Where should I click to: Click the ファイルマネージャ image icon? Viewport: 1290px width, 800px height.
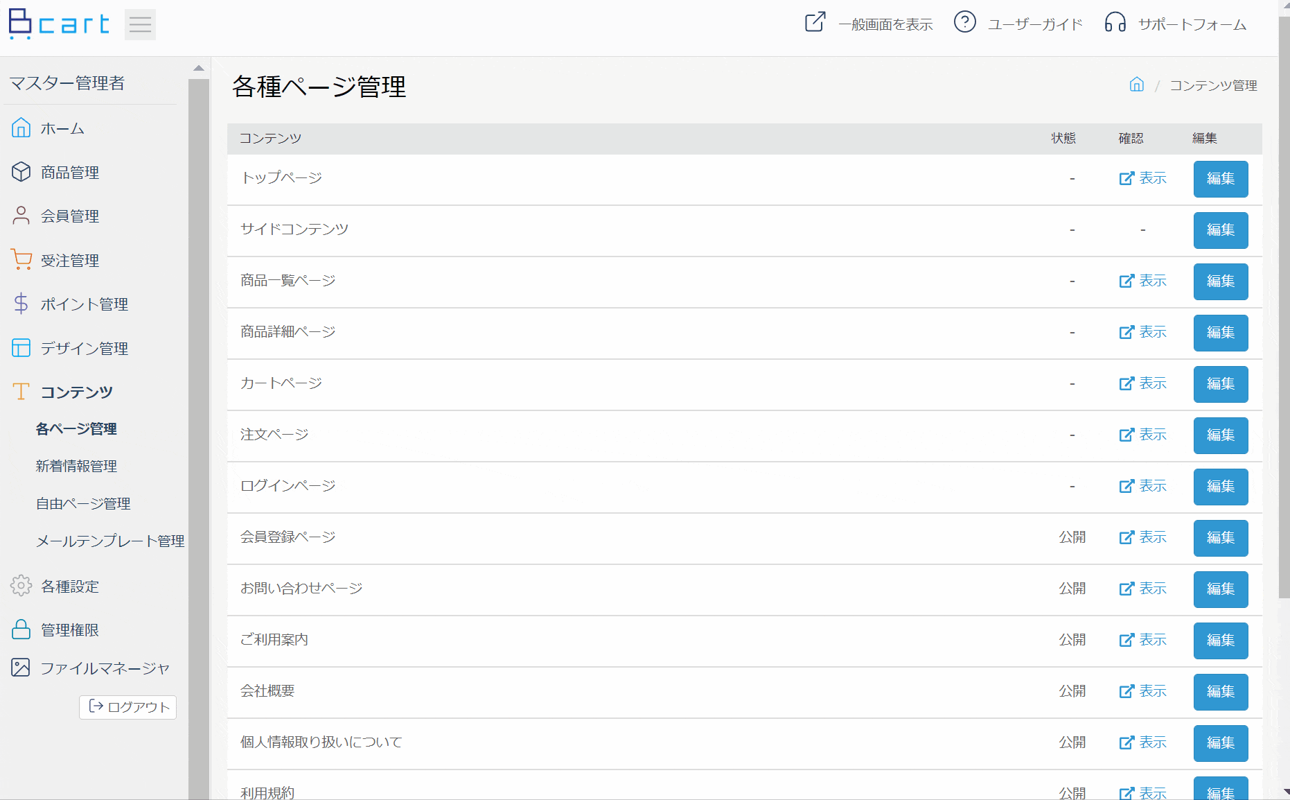pyautogui.click(x=21, y=668)
